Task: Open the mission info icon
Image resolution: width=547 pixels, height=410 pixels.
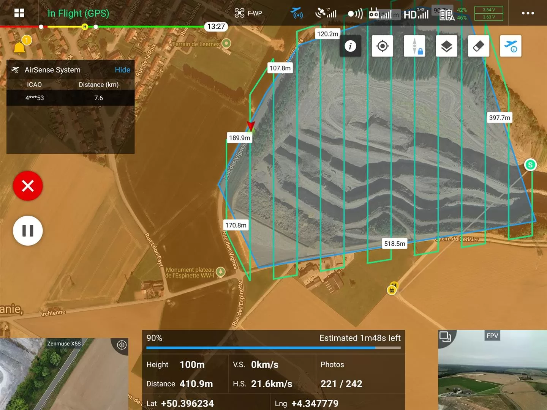Action: (x=350, y=46)
